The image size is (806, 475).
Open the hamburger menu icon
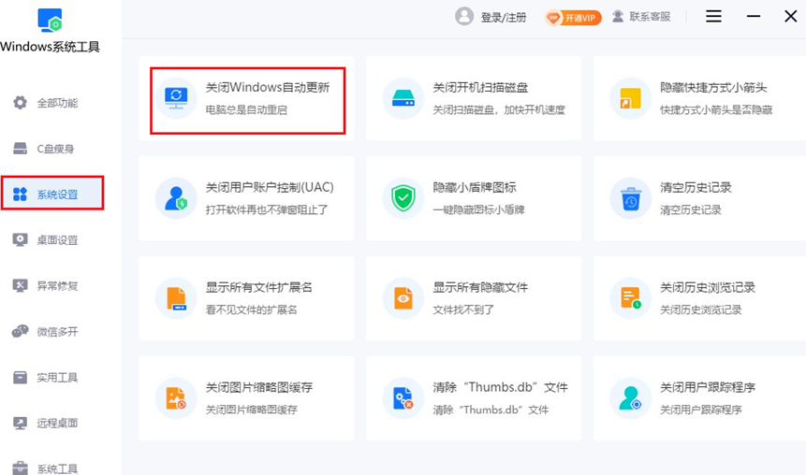pos(713,17)
